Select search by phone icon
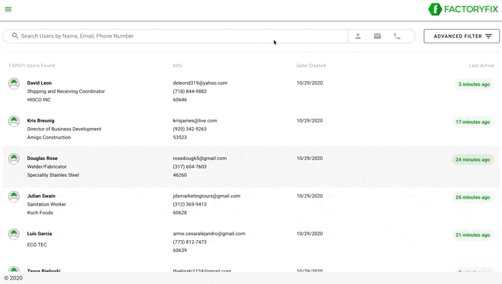The image size is (502, 284). click(397, 36)
